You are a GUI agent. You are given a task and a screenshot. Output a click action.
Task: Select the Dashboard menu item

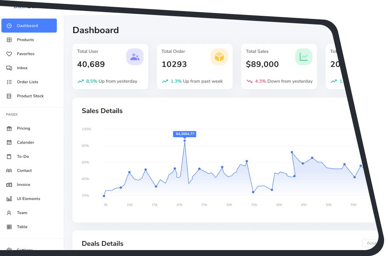click(29, 26)
